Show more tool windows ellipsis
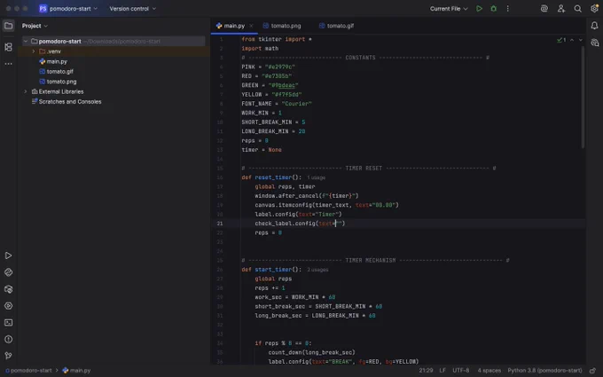603x377 pixels. coord(9,64)
